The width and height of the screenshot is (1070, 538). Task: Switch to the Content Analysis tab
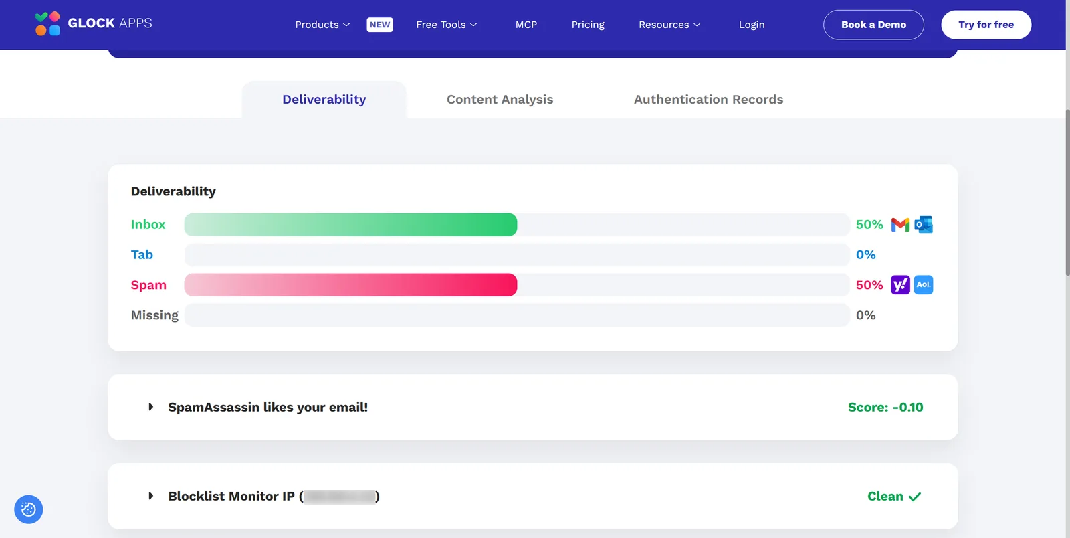500,100
